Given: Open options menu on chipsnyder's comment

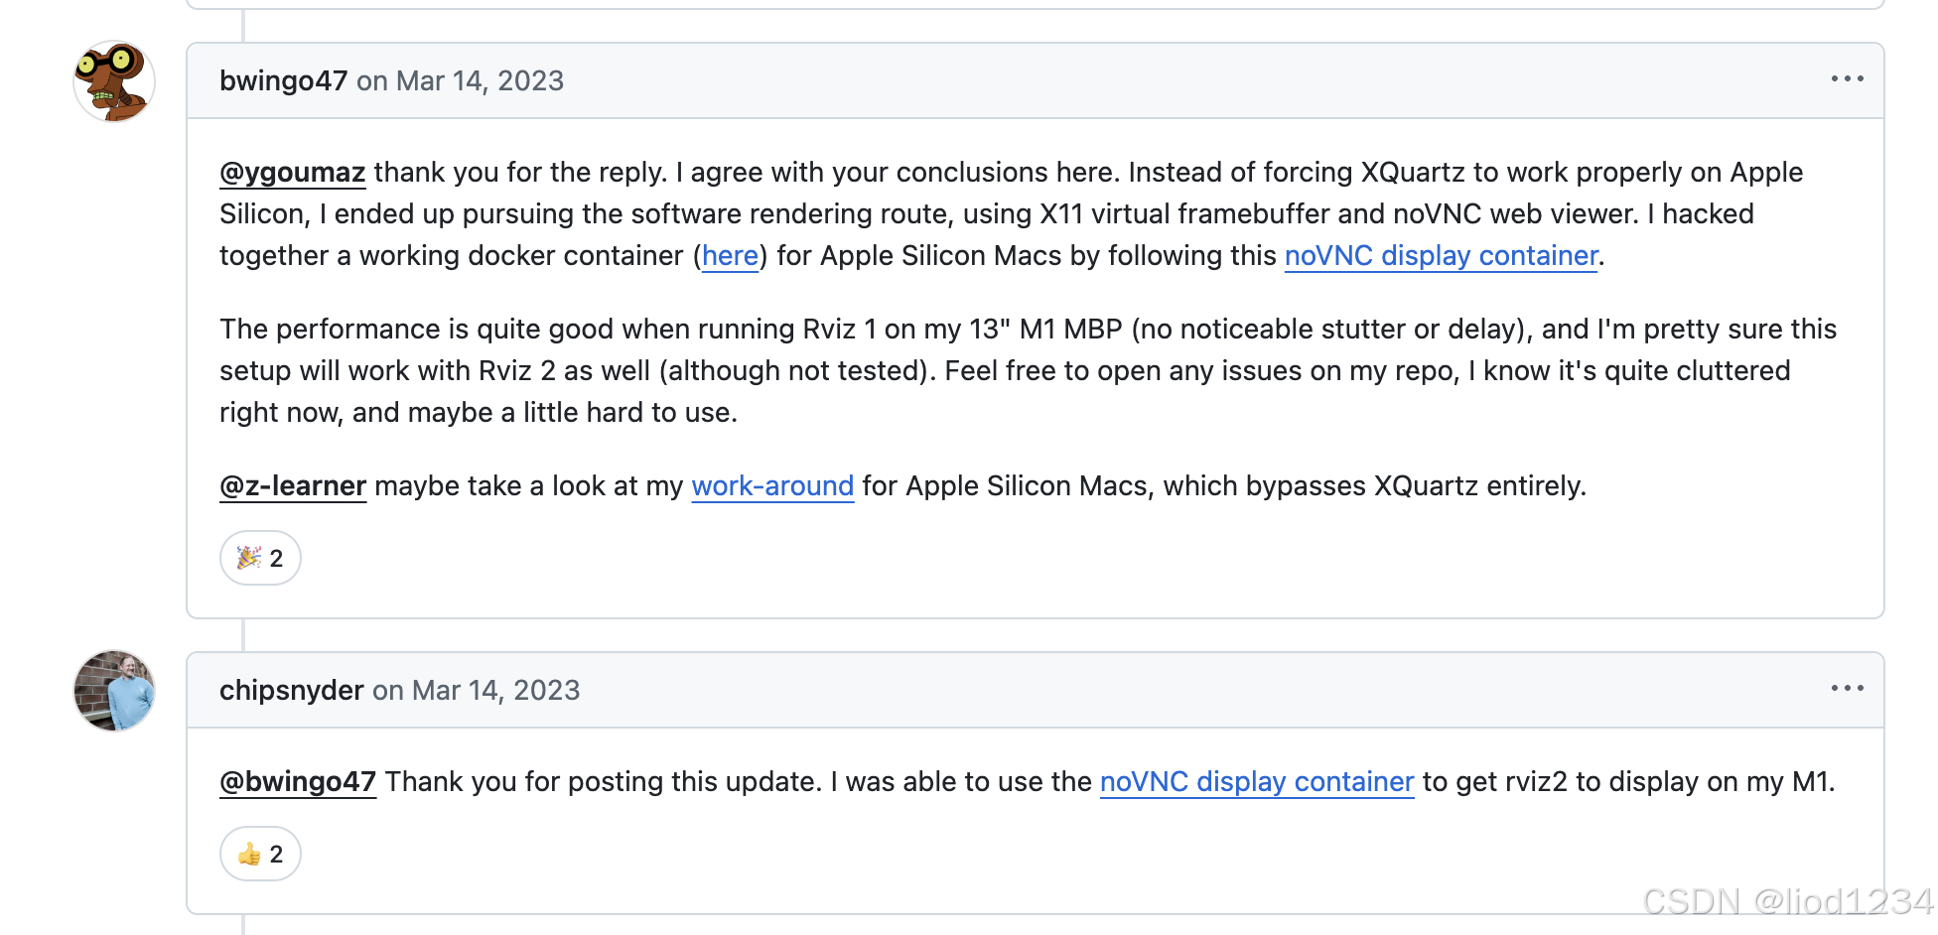Looking at the screenshot, I should click(1847, 689).
